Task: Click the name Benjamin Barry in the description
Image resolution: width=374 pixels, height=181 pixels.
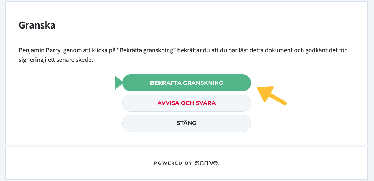Action: pyautogui.click(x=40, y=50)
